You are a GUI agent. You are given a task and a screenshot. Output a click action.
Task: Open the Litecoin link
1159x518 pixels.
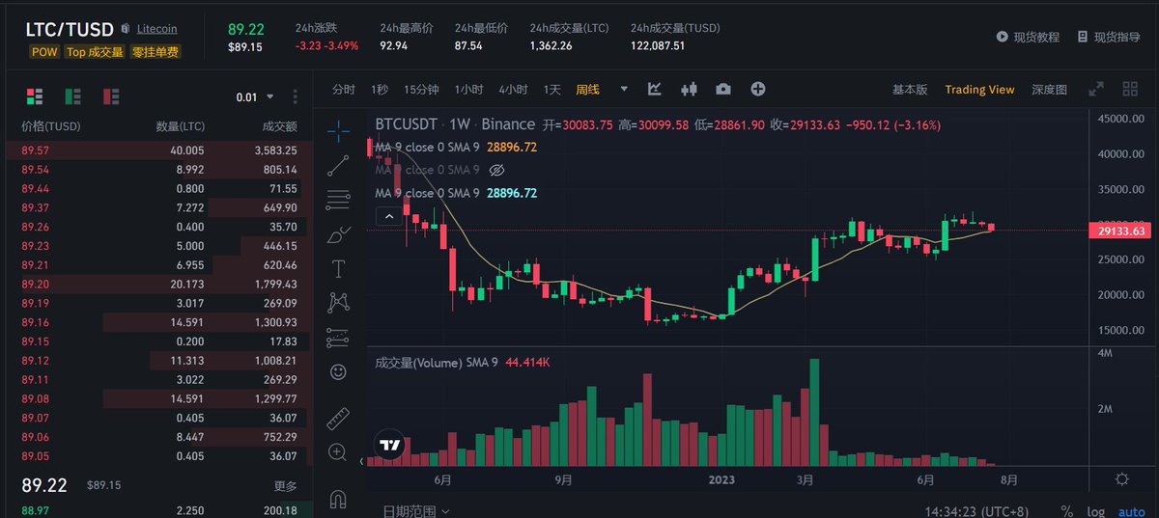(x=157, y=29)
